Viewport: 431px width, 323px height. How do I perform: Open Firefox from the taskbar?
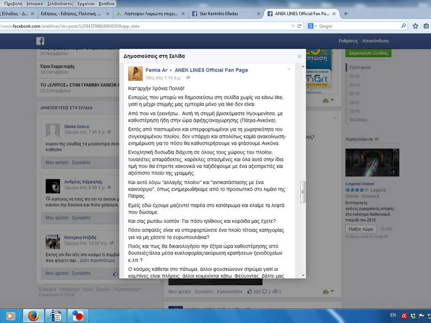click(33, 316)
